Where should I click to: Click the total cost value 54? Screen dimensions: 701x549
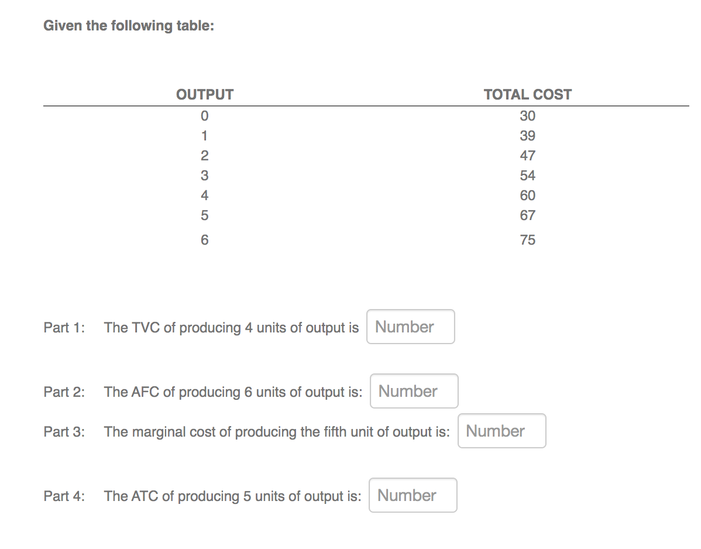point(527,175)
